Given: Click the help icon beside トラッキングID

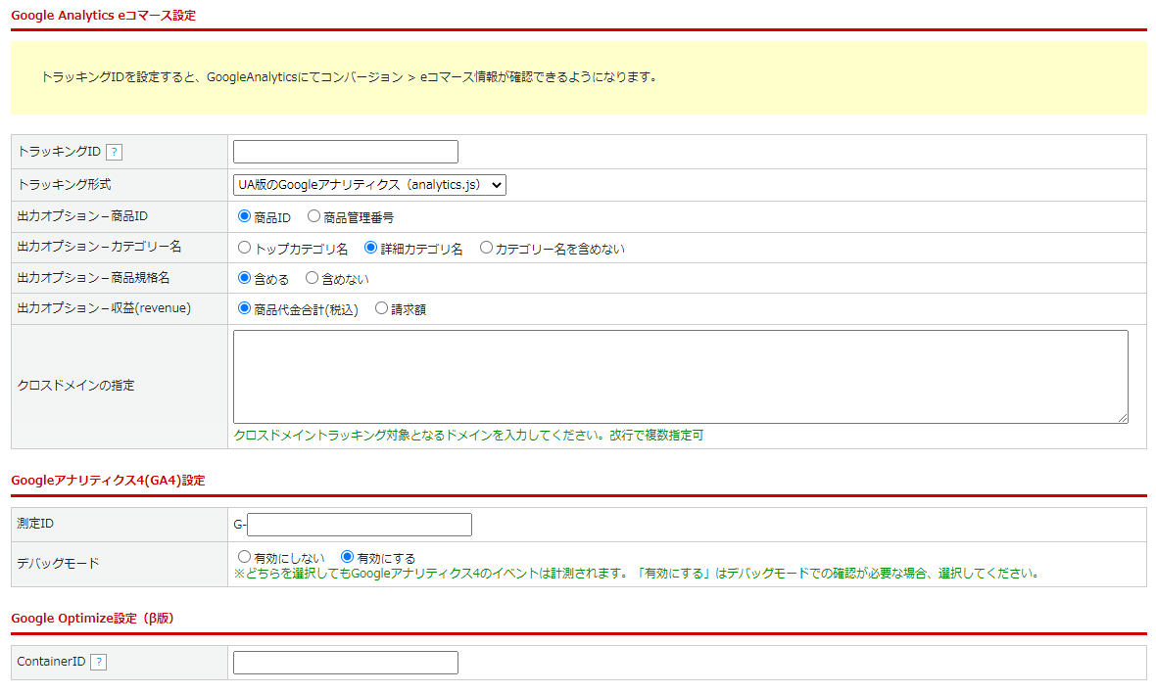Looking at the screenshot, I should point(114,152).
